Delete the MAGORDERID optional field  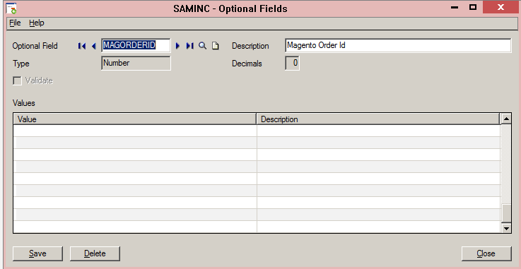point(95,253)
